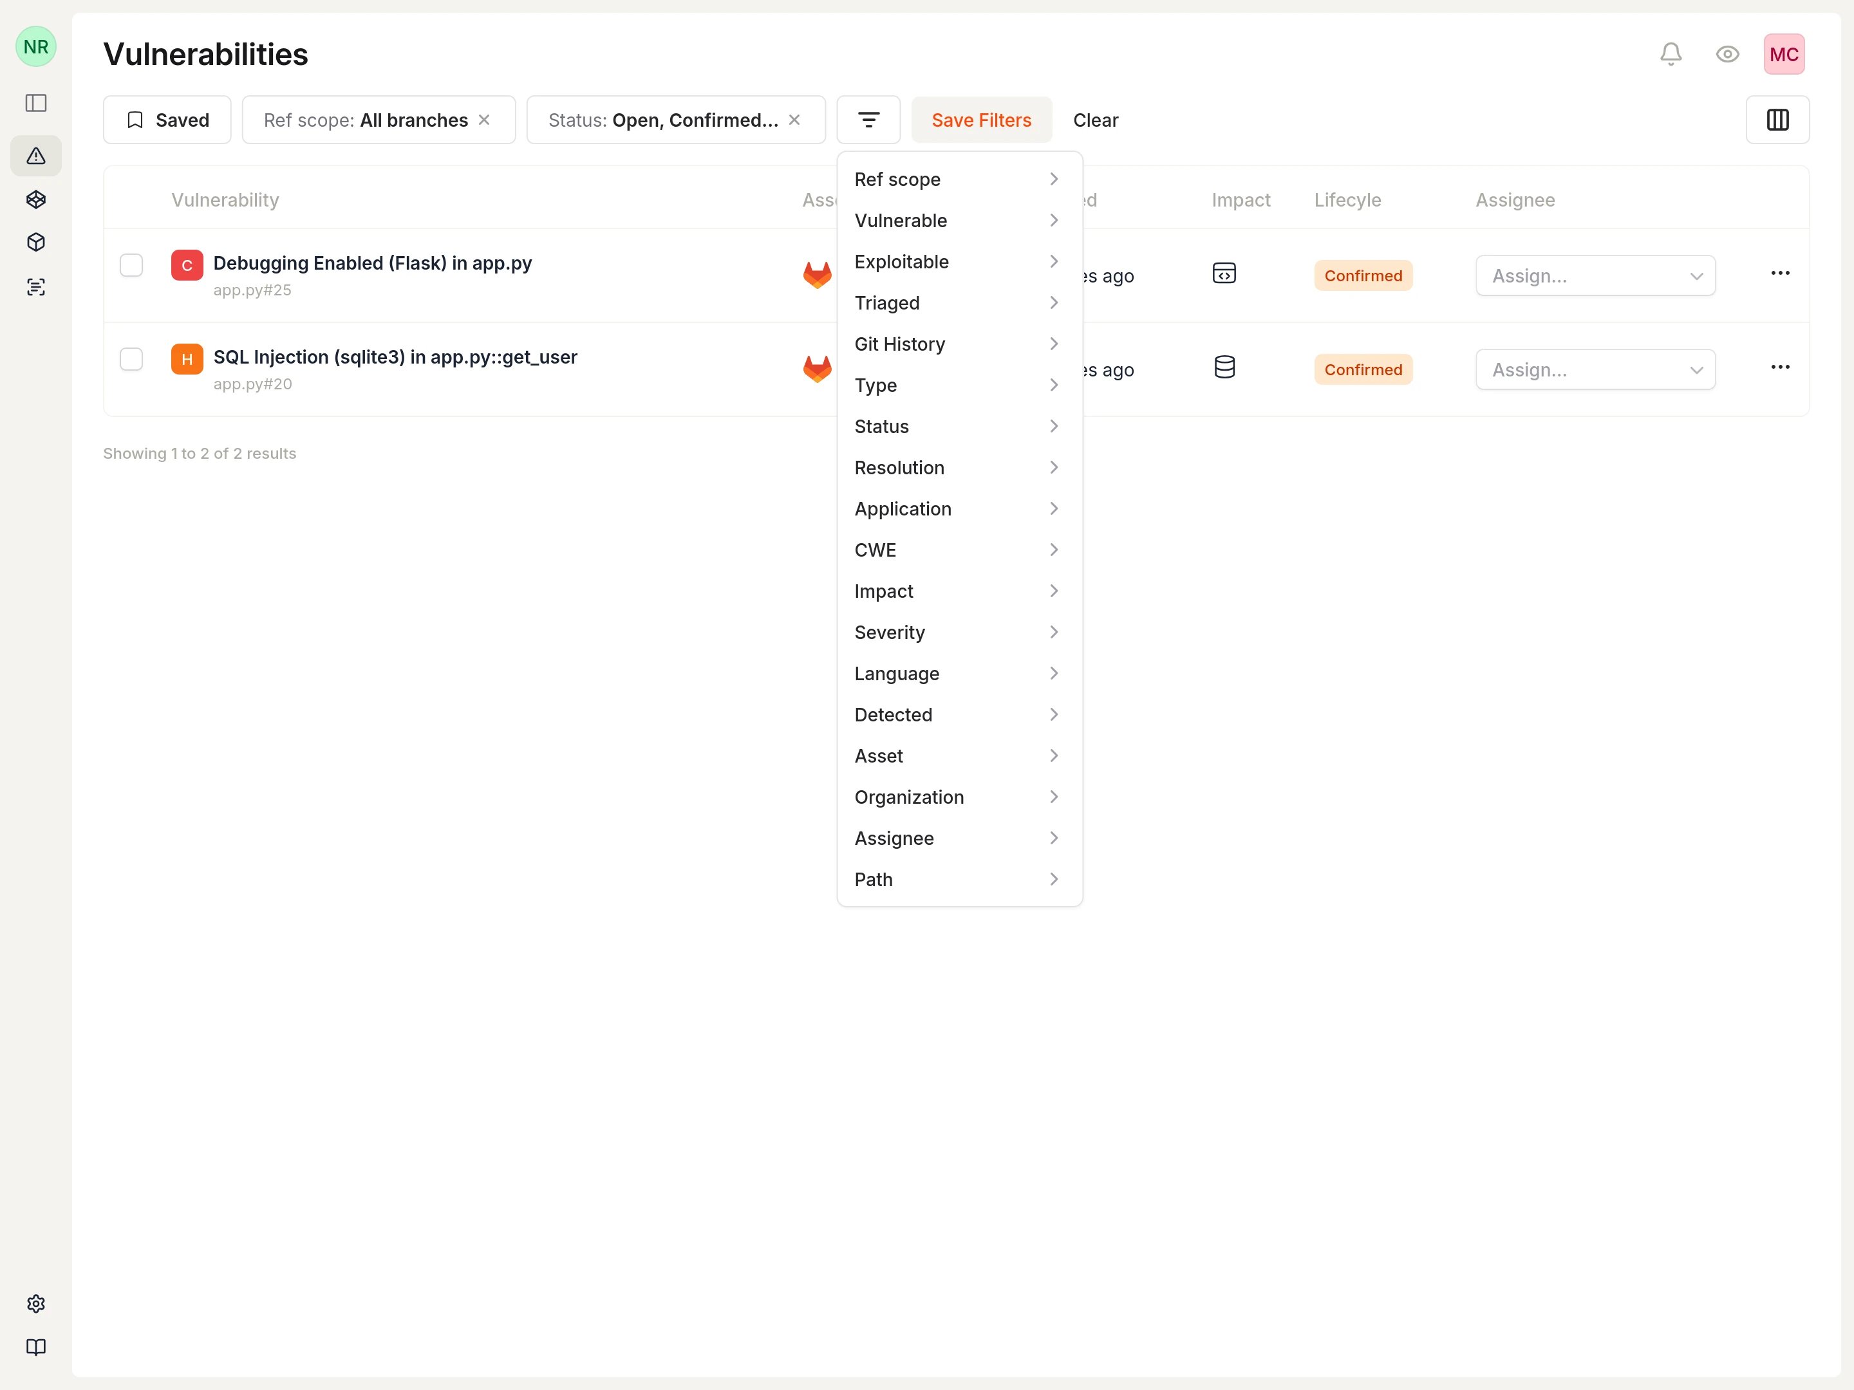This screenshot has width=1854, height=1390.
Task: Open more actions for Debugging Enabled row
Action: coord(1780,273)
